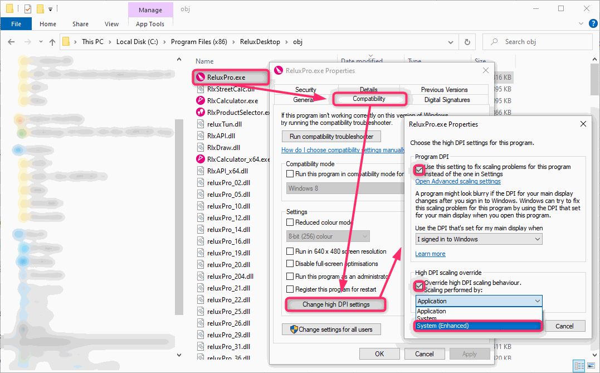This screenshot has height=373, width=600.
Task: Click Run compatibility troubleshooter
Action: [x=331, y=136]
